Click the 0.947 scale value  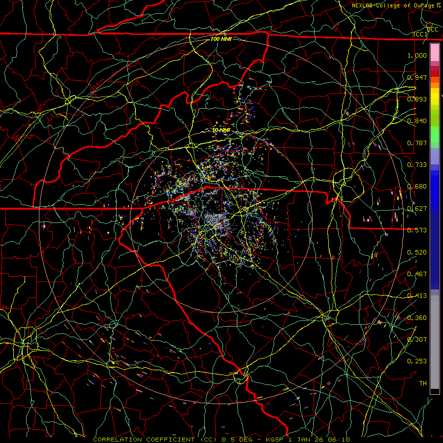(x=417, y=77)
